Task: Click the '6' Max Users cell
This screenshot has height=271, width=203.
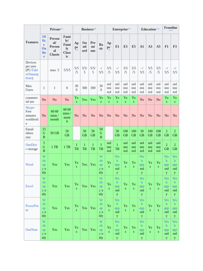Action: 67,88
